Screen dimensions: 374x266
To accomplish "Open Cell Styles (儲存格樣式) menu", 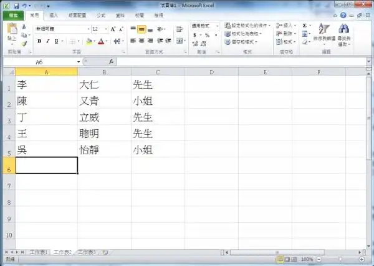I will 241,42.
